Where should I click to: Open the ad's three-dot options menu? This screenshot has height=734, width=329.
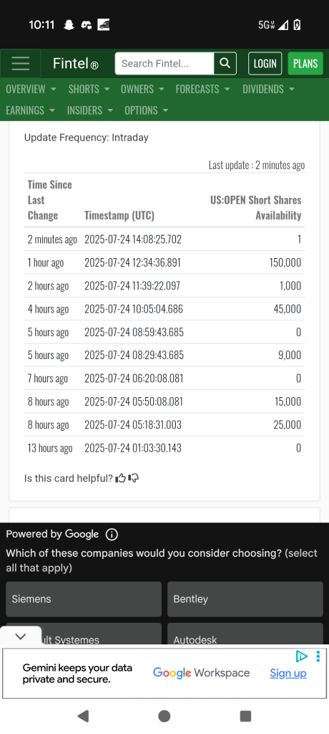point(318,657)
